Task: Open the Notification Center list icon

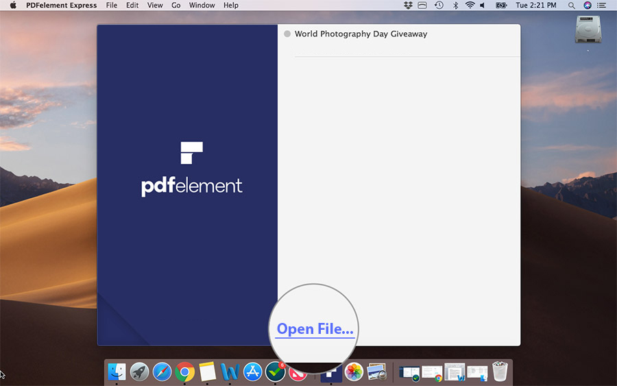Action: 601,5
